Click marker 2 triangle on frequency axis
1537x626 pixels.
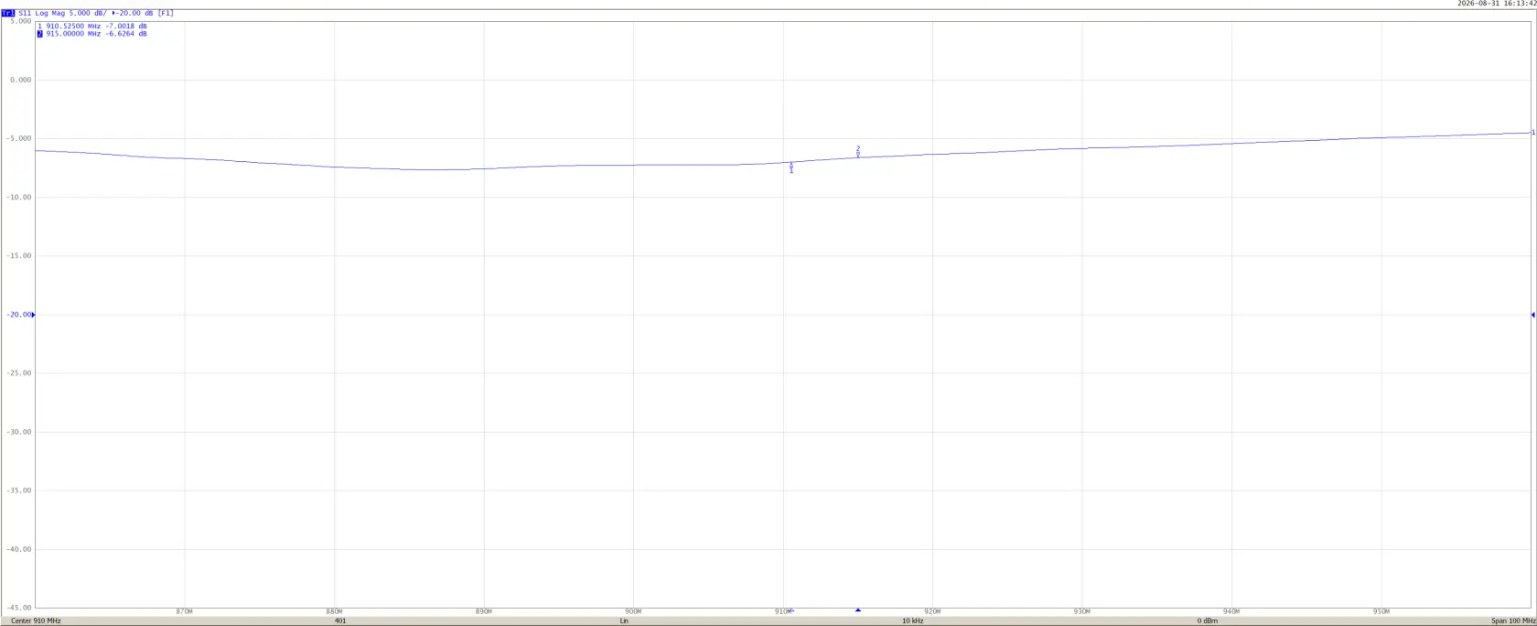tap(858, 610)
